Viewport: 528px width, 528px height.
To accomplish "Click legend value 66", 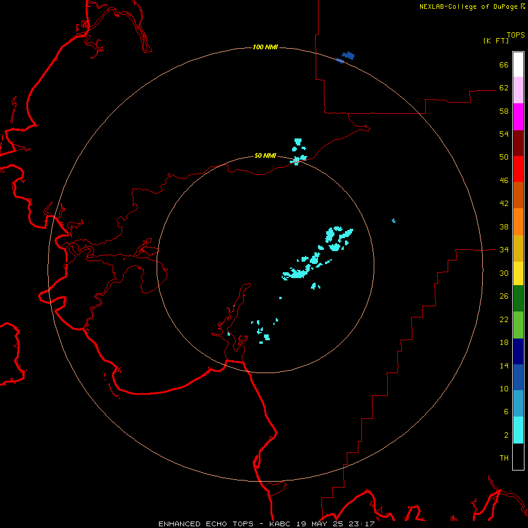I will [504, 65].
